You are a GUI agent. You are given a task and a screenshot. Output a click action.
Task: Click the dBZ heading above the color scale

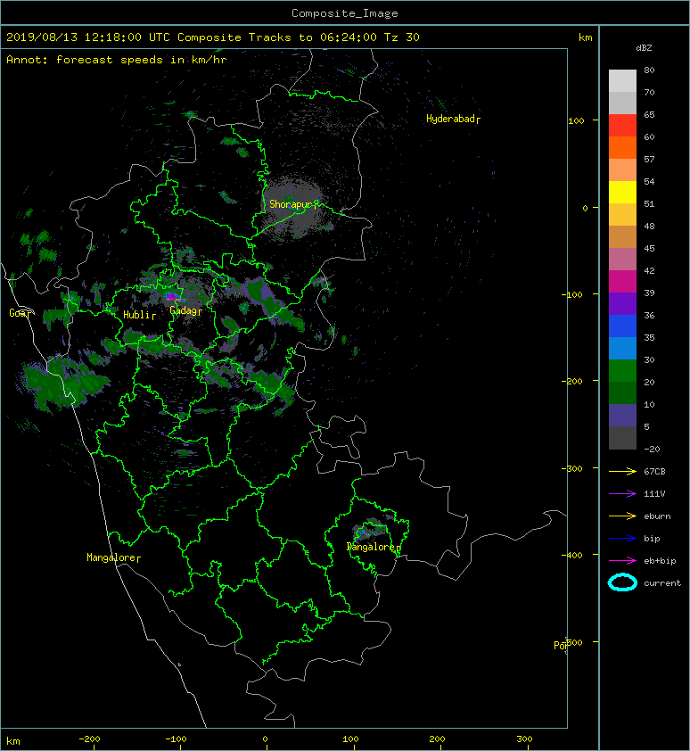644,48
